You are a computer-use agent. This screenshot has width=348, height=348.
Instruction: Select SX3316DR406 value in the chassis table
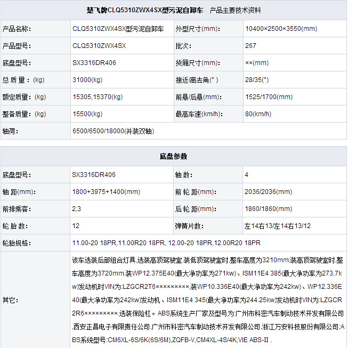94,175
